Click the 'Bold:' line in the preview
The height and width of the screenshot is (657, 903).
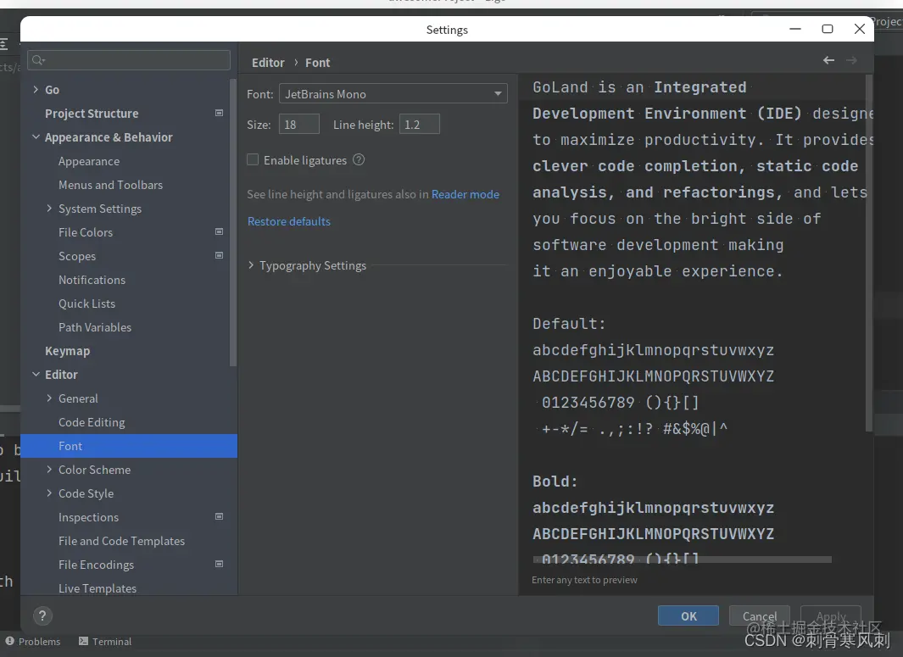[555, 482]
